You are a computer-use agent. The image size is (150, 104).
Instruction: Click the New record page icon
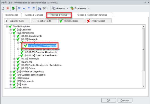pyautogui.click(x=3, y=8)
